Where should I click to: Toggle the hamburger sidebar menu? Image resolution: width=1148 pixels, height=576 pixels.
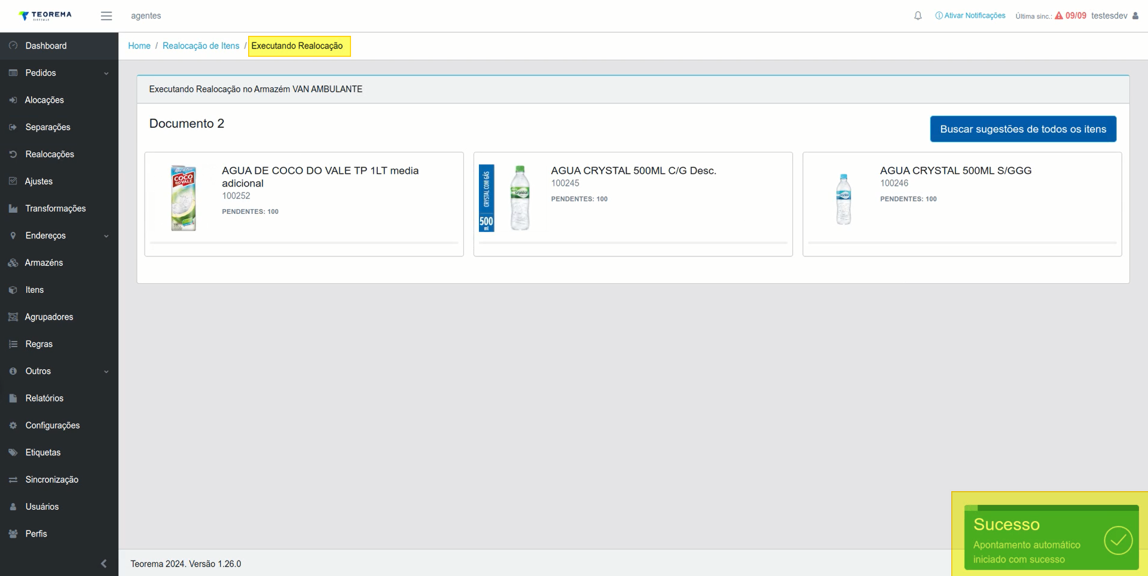click(106, 16)
